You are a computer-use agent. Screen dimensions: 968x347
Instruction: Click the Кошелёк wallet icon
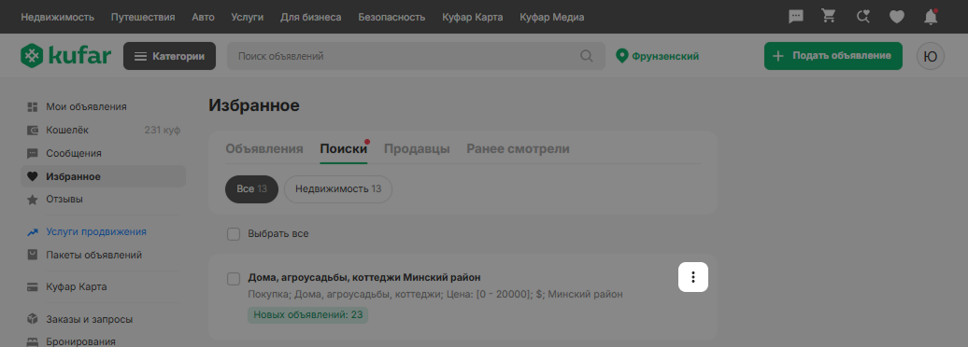pos(33,130)
